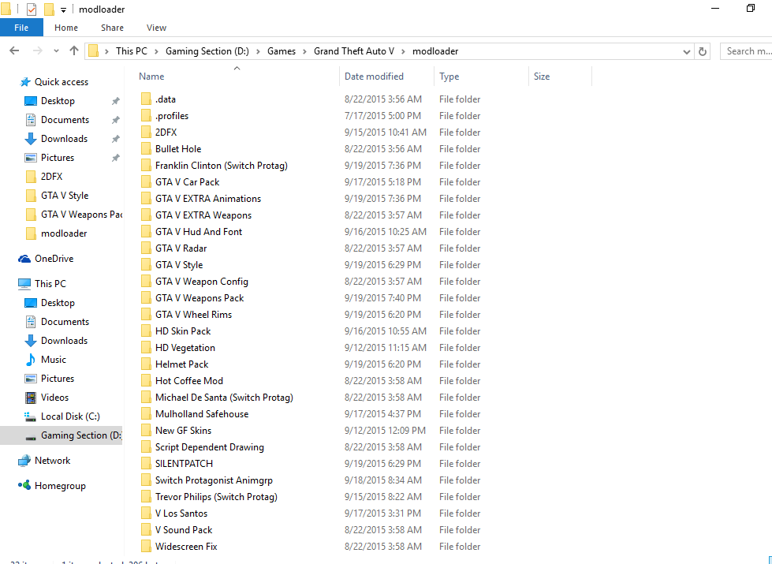The width and height of the screenshot is (772, 564).
Task: Select the GTA V Wheel Rims folder
Action: 193,315
